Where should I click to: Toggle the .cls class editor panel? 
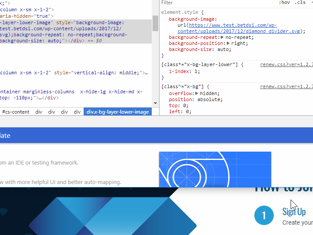click(300, 3)
